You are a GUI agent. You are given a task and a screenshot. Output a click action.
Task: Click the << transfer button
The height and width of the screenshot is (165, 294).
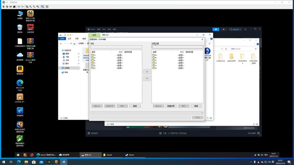147,79
